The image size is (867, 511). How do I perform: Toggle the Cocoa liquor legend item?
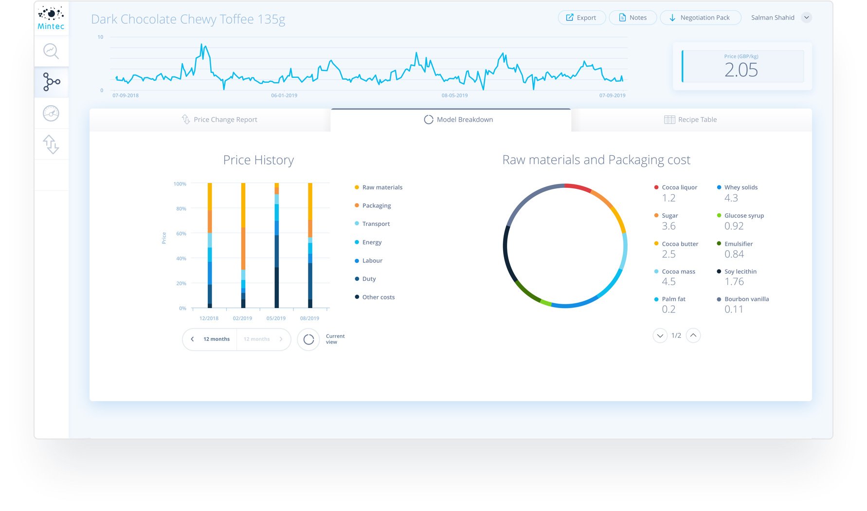point(680,187)
